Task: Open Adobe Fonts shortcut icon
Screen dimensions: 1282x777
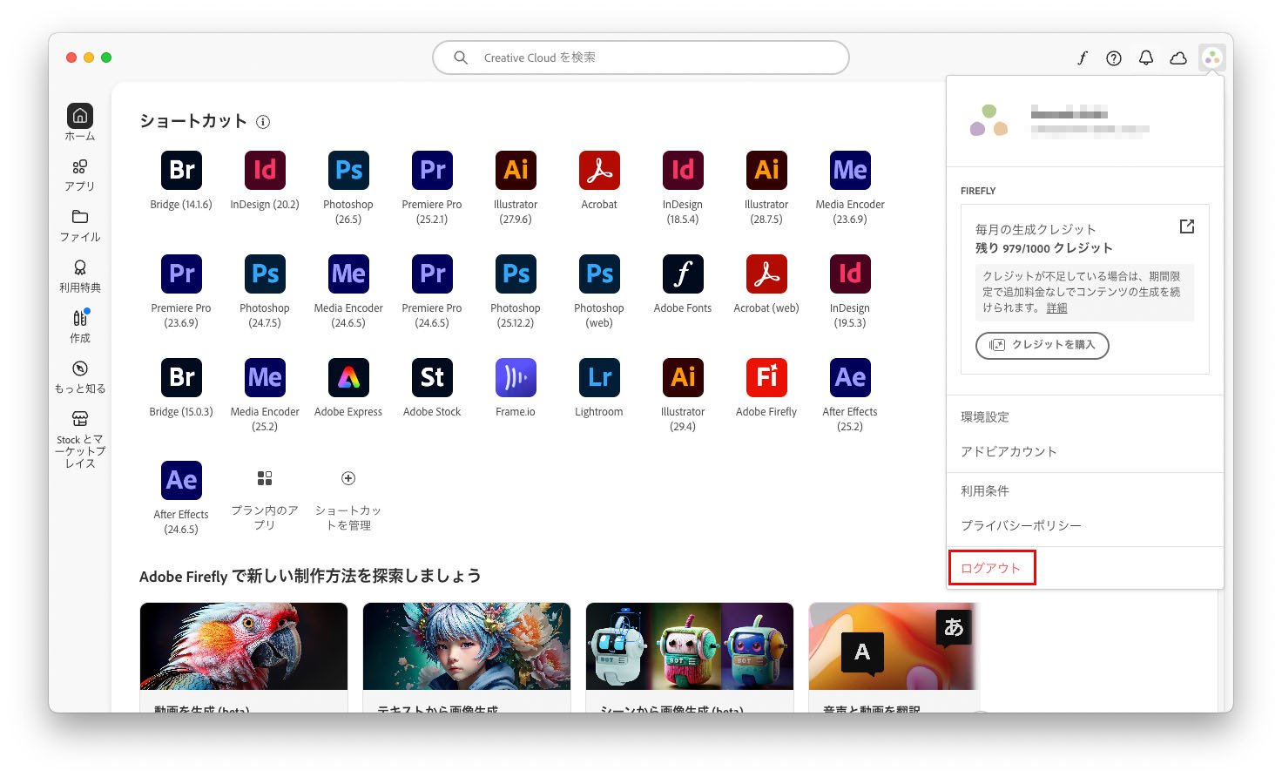Action: point(683,274)
